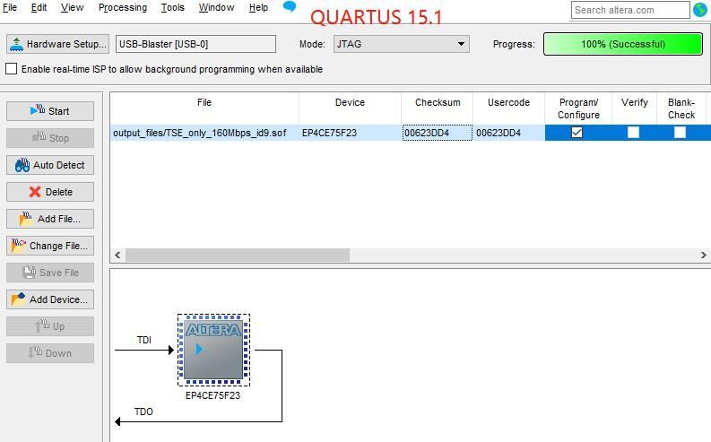711x442 pixels.
Task: Click Auto Detect button
Action: click(x=50, y=165)
